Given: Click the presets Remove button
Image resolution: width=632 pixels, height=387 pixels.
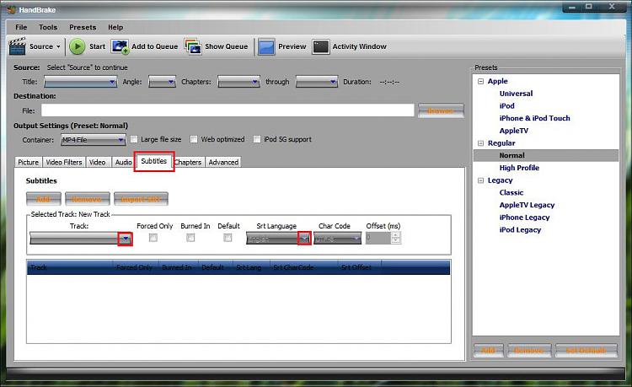Looking at the screenshot, I should coord(529,350).
